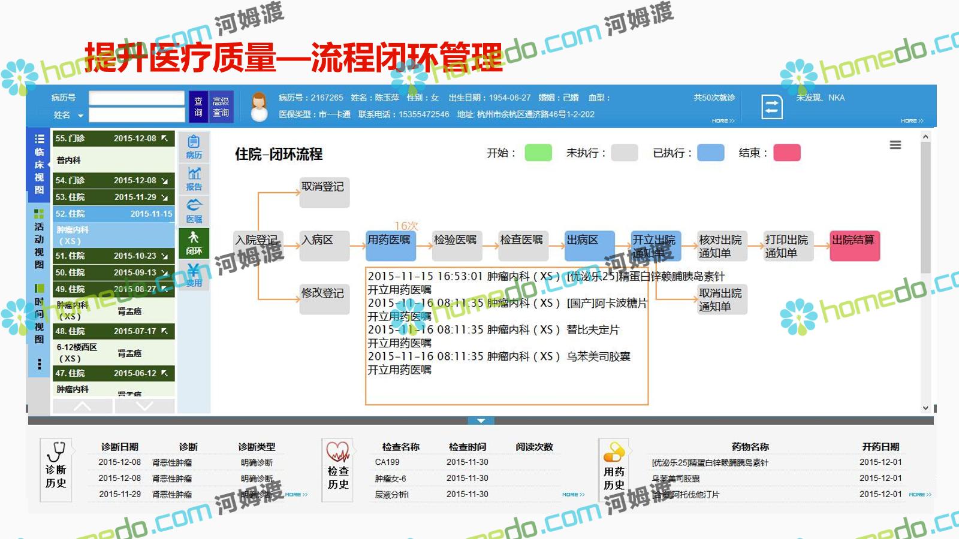Click the 病历号 input field
Screen dimensions: 959x539
point(137,98)
